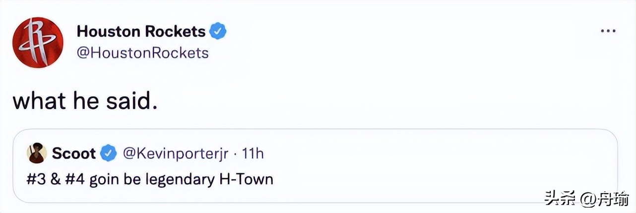Click Scoot's small profile avatar
The image size is (636, 213).
tap(37, 154)
